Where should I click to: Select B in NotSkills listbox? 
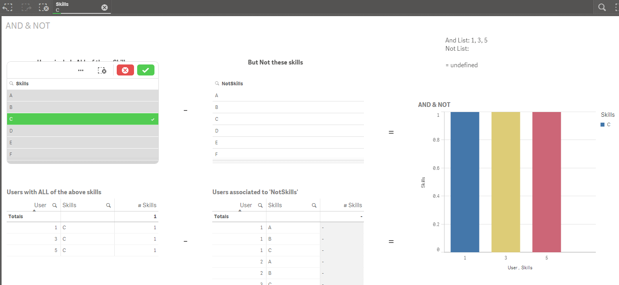point(288,107)
